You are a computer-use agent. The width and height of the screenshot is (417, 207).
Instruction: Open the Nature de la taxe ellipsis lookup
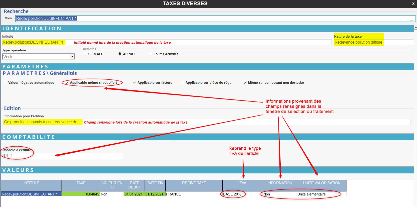coord(410,43)
